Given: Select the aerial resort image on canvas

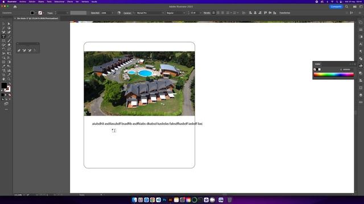Looking at the screenshot, I should tap(139, 83).
